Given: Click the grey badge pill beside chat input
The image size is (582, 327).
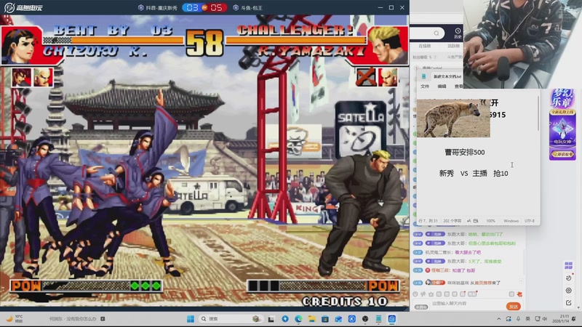Looking at the screenshot, I should click(x=421, y=307).
